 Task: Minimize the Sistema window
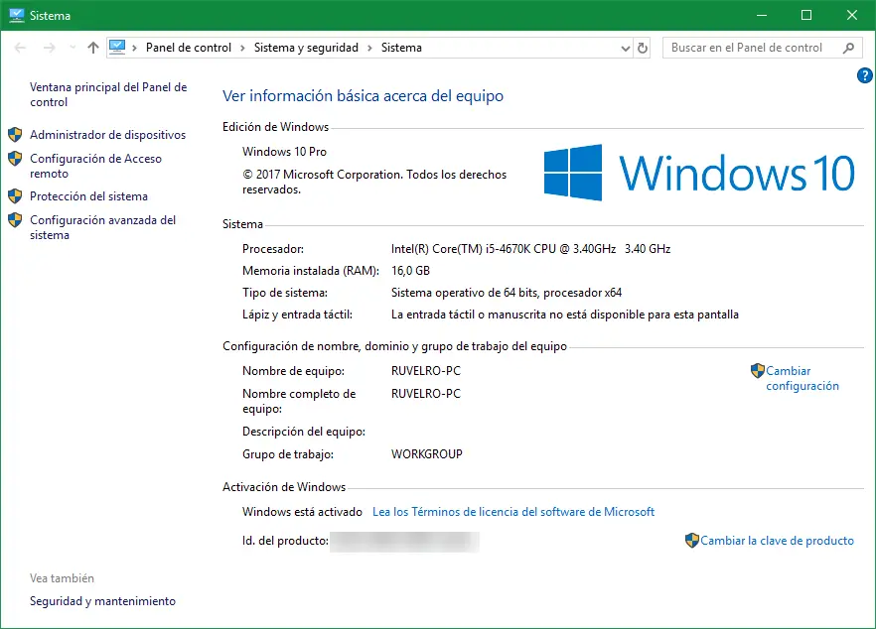pos(762,15)
